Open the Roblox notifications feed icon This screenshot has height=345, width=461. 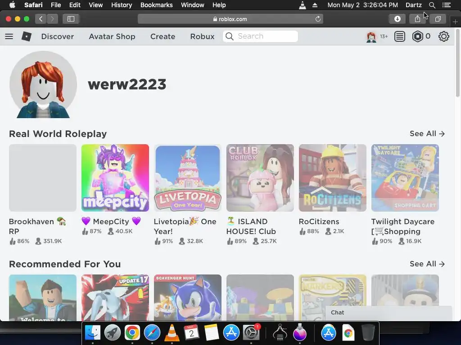(x=400, y=37)
